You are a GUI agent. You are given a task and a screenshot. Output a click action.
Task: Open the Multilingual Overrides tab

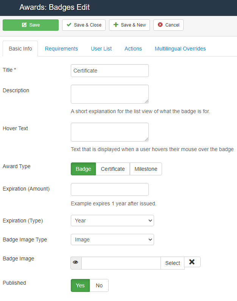(180, 49)
